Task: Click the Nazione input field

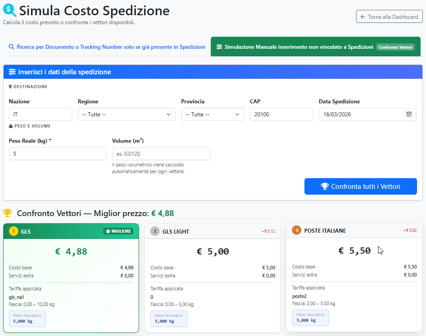Action: pyautogui.click(x=40, y=115)
